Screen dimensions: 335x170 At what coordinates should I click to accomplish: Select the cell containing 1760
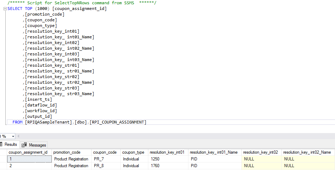(x=155, y=166)
